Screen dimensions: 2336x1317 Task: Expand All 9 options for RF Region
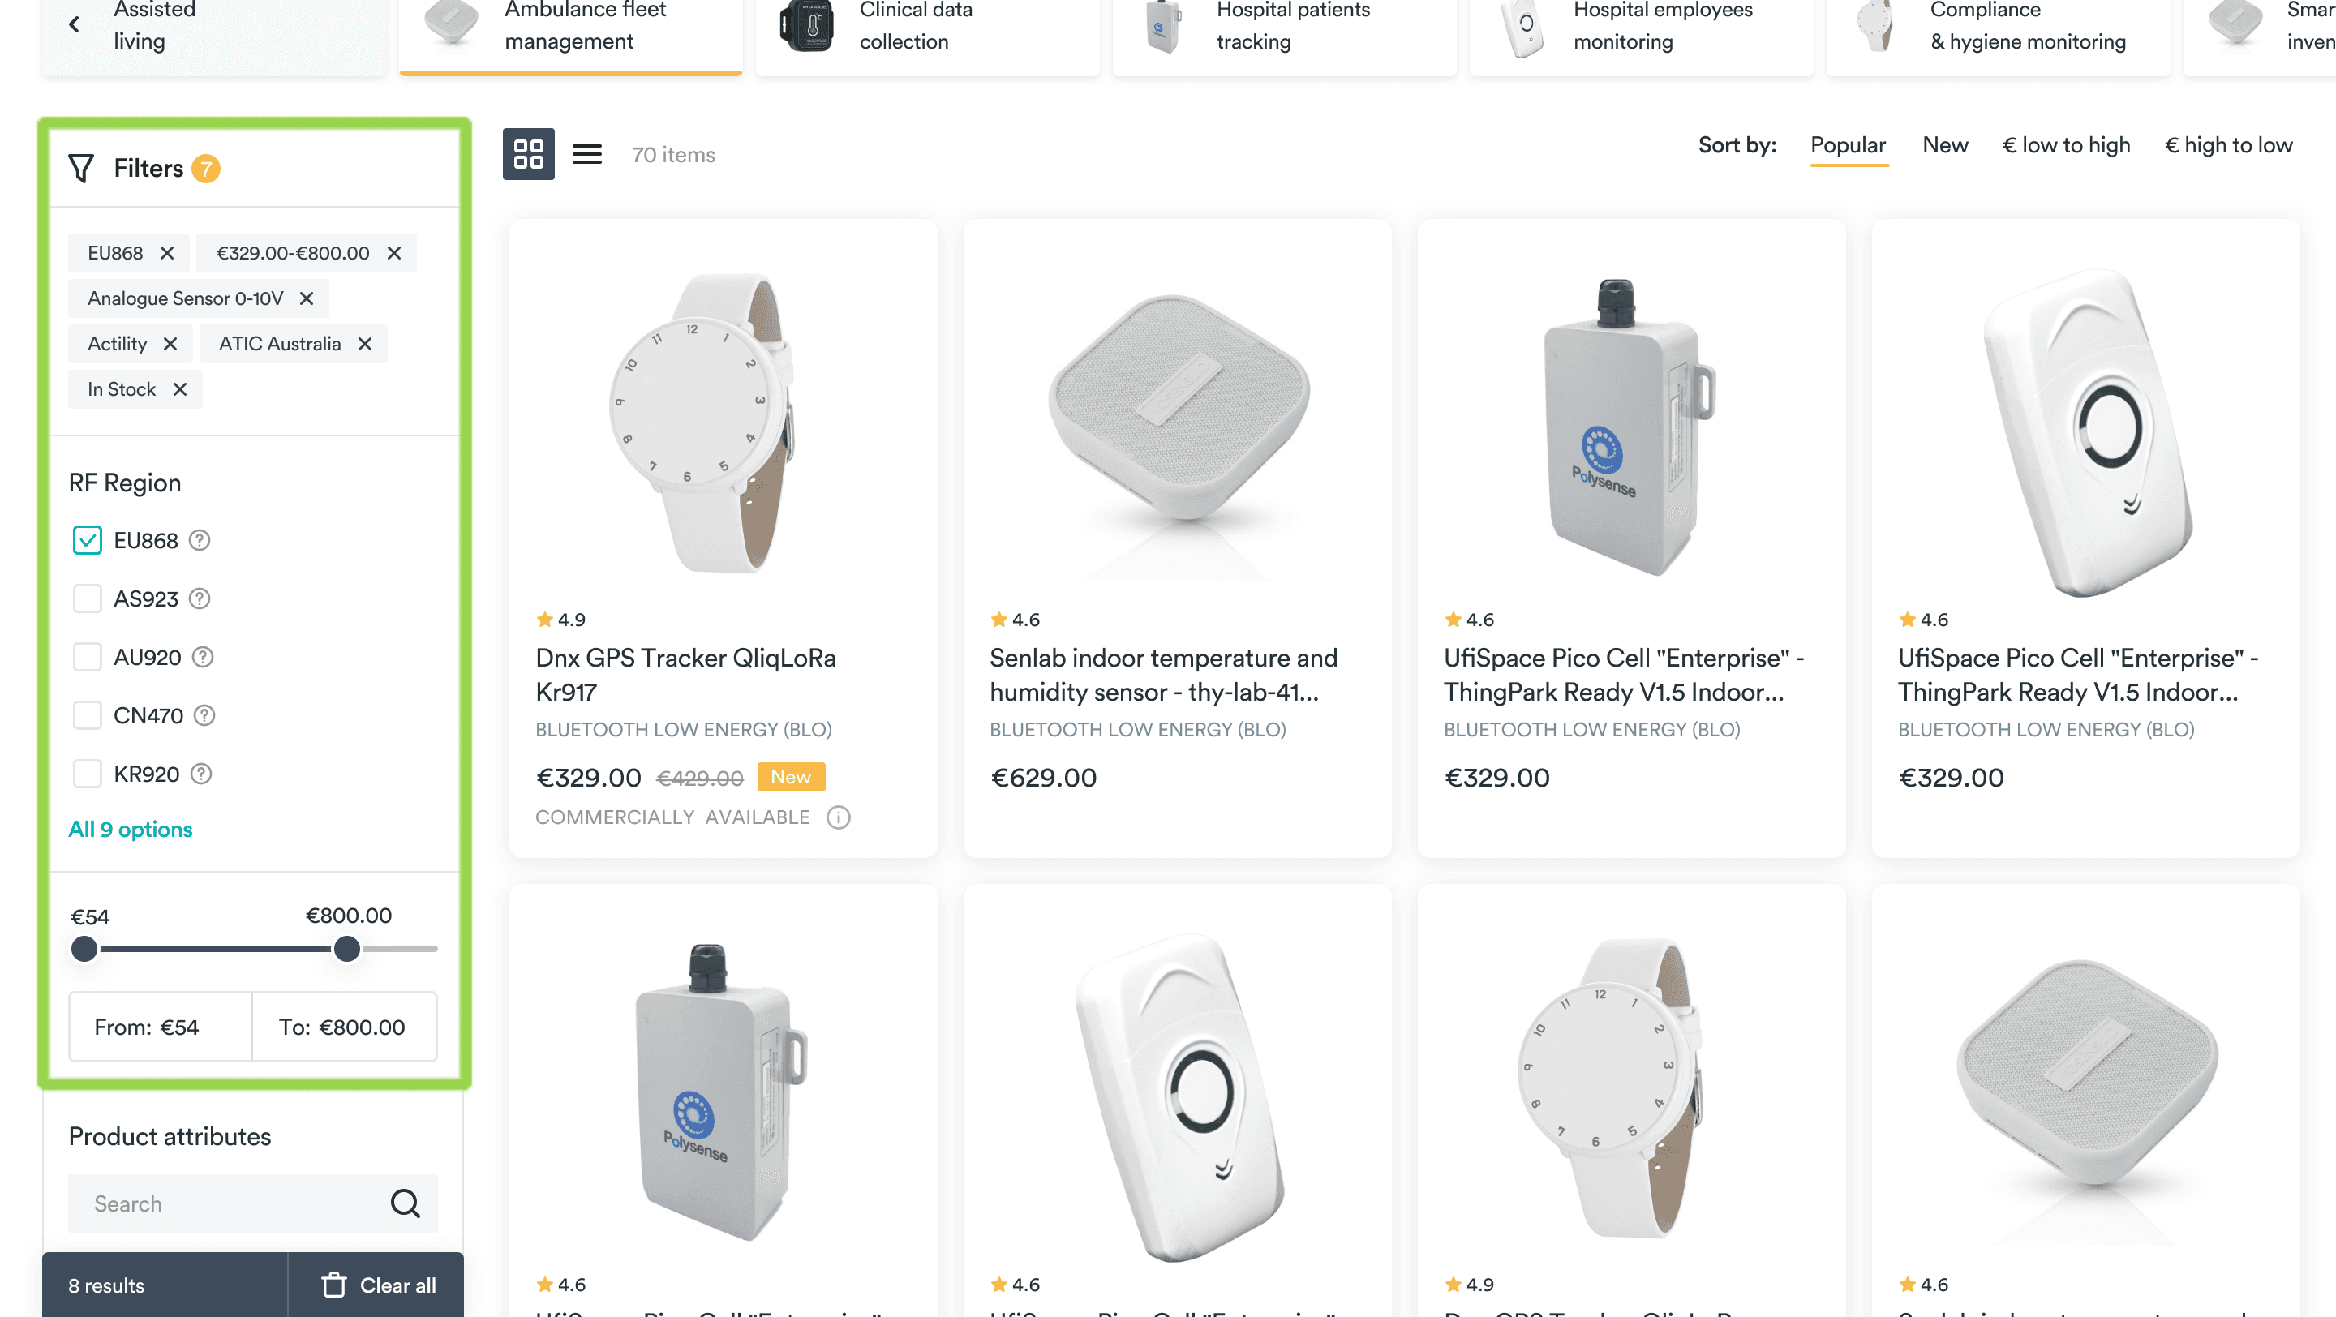coord(130,830)
